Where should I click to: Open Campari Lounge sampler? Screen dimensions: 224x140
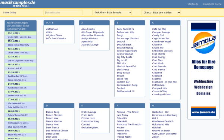(x=161, y=32)
